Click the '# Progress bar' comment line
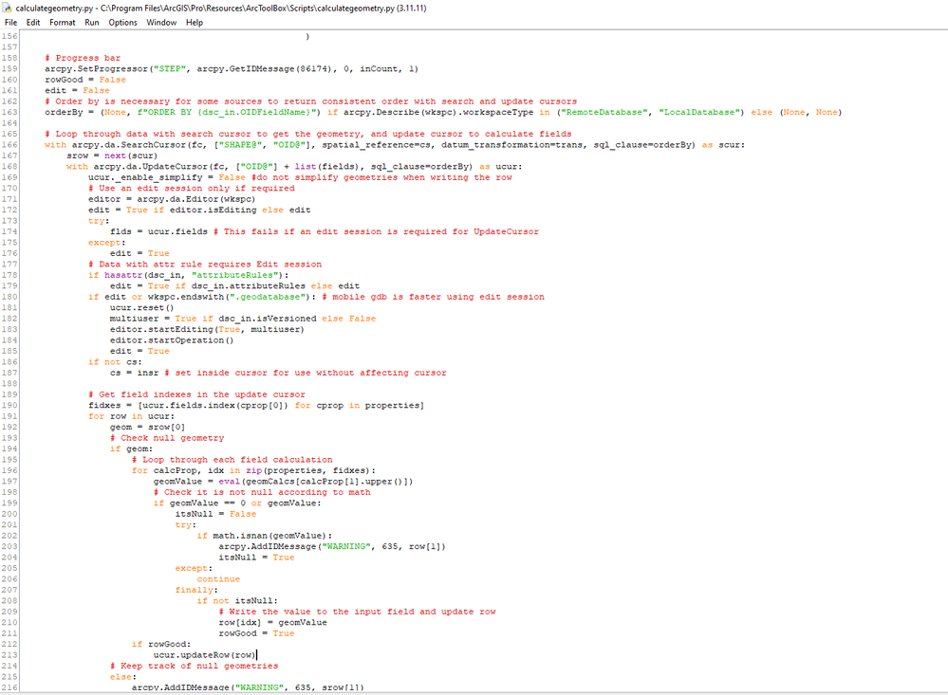The image size is (948, 695). tap(83, 58)
